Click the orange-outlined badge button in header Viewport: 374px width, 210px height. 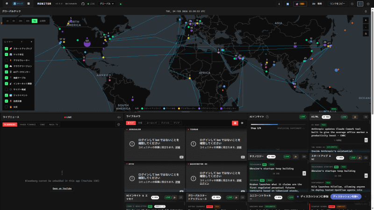[x=300, y=4]
